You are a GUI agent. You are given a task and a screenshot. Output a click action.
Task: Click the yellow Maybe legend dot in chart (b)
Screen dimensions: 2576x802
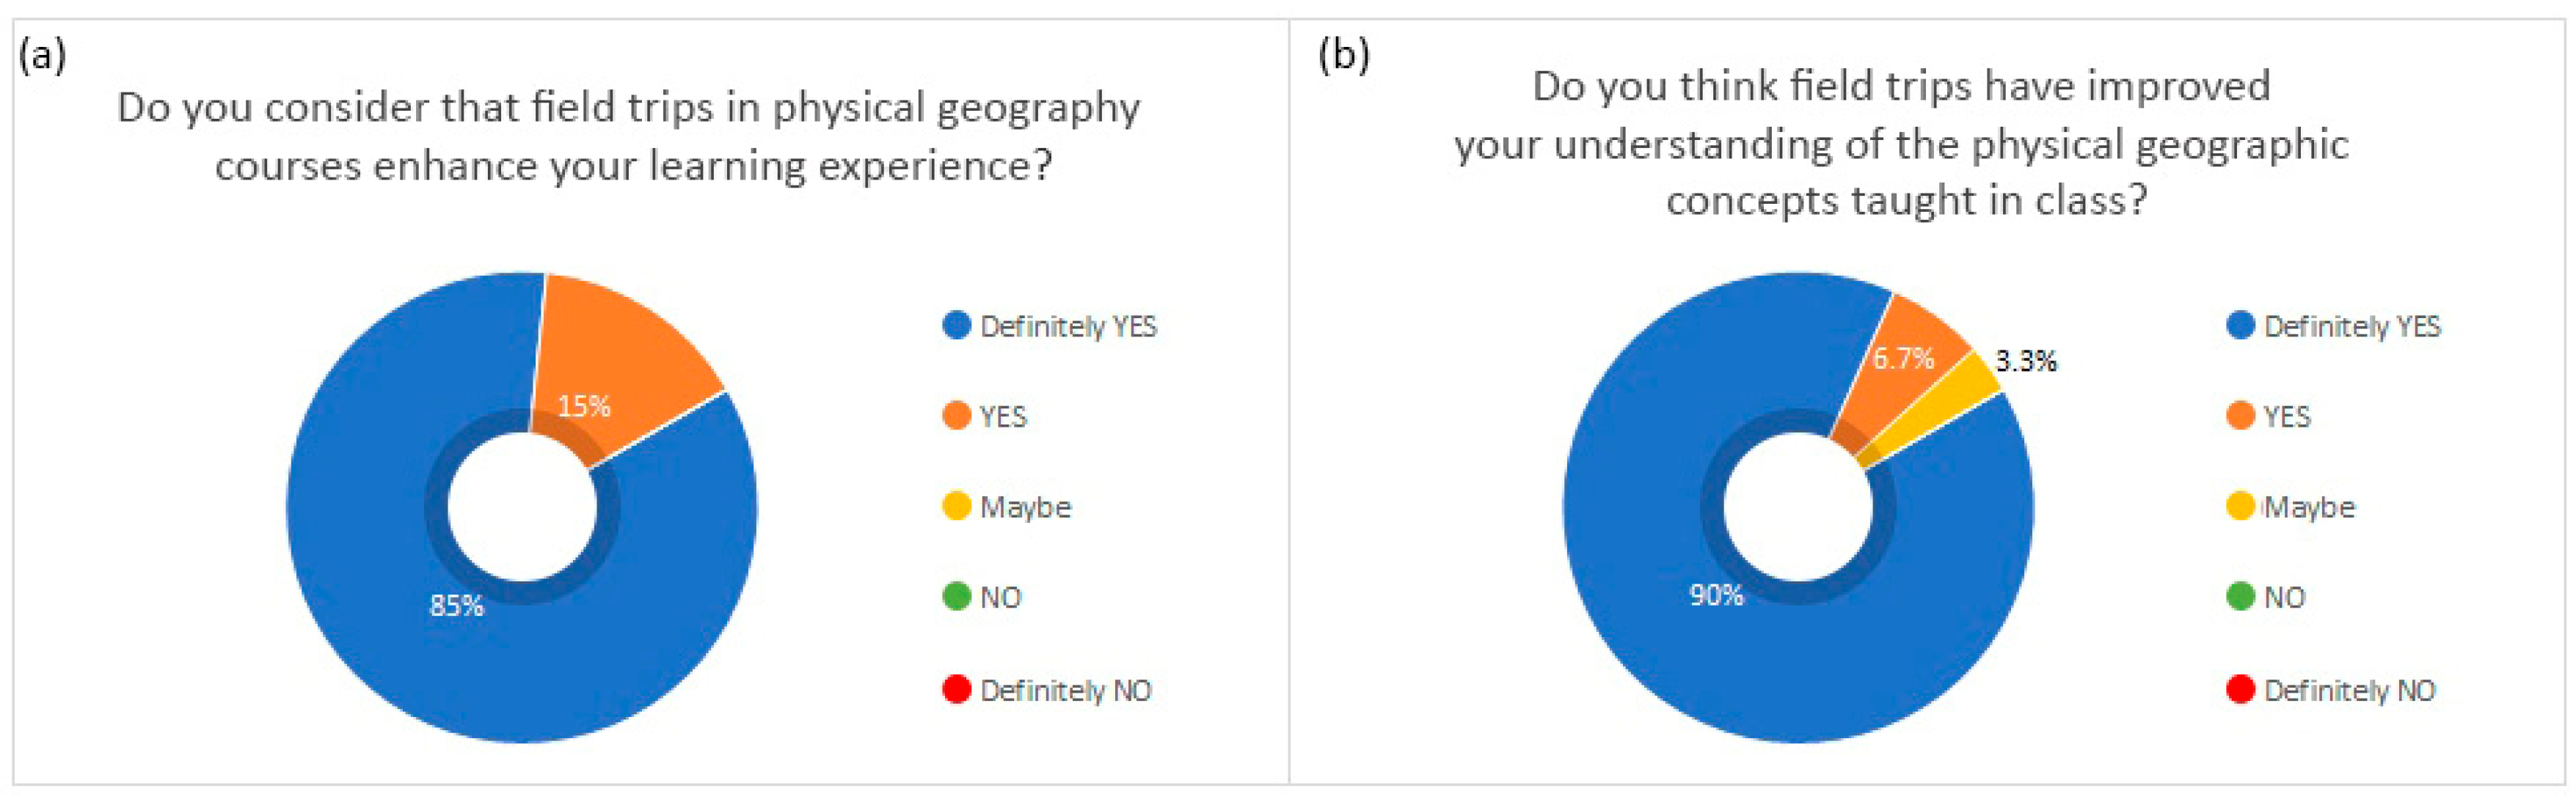point(2240,507)
